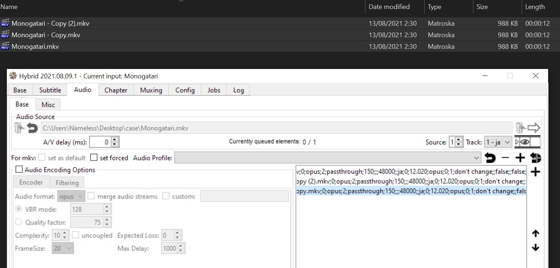Click the plus icon beside the audio queue list
The height and width of the screenshot is (268, 560).
click(x=535, y=172)
